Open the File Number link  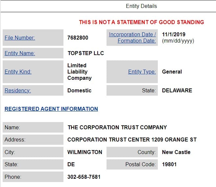tap(20, 38)
